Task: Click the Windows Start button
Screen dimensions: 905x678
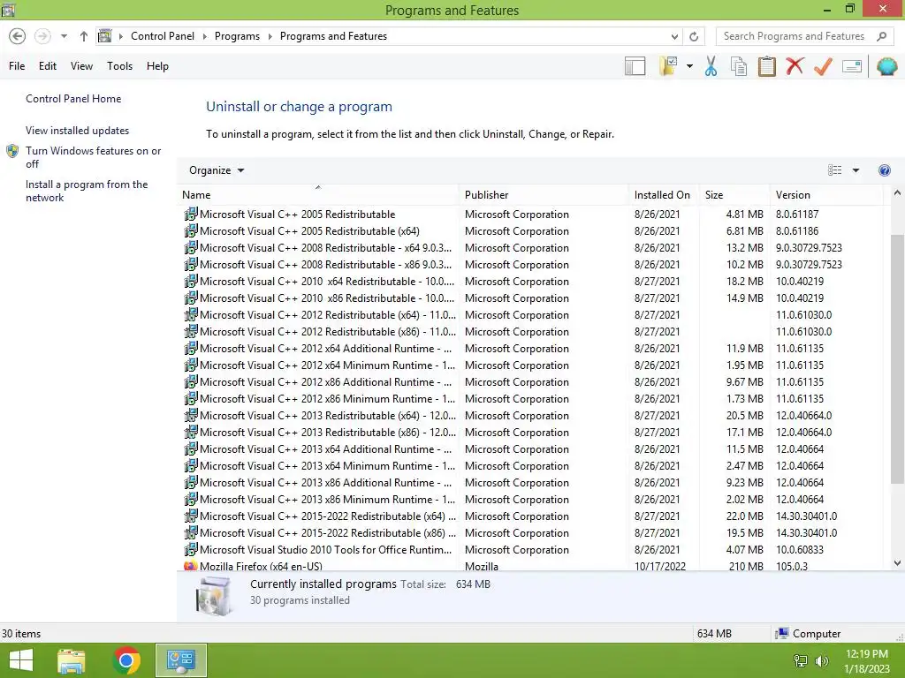Action: (21, 660)
